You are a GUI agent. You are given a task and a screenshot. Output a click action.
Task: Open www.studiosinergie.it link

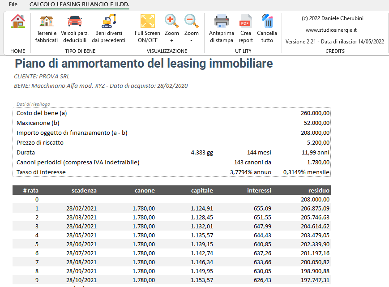tap(331, 30)
